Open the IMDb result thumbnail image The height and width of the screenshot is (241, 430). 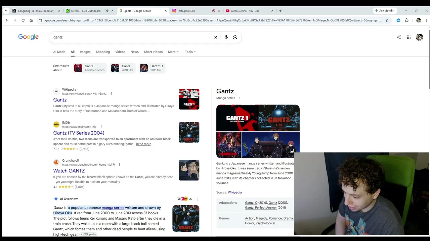189,132
